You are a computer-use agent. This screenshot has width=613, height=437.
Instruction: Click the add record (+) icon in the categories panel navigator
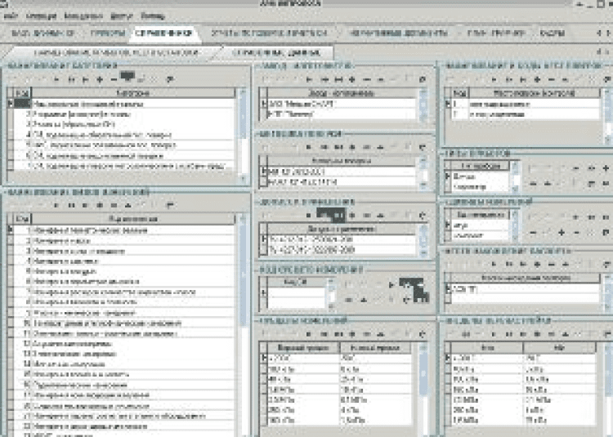pos(99,79)
